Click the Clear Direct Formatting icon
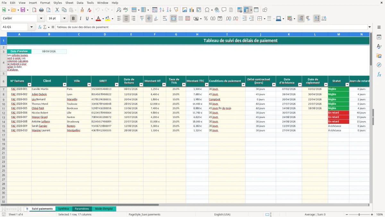The width and height of the screenshot is (385, 217). [89, 10]
